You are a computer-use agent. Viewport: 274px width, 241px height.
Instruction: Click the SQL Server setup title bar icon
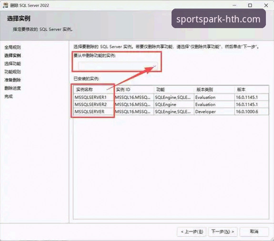click(x=5, y=5)
